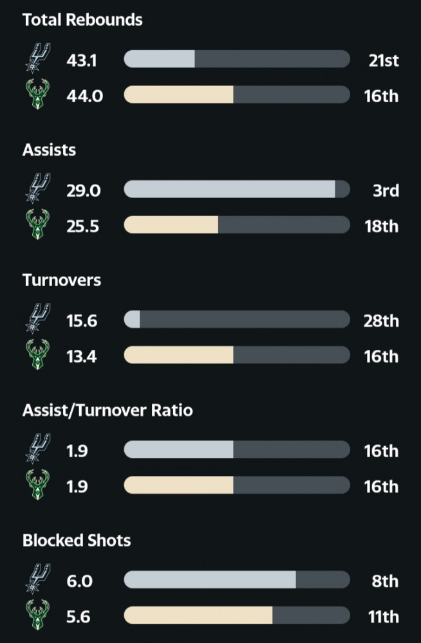Click the Spurs logo under Turnovers
Screen dimensions: 421x643
pyautogui.click(x=37, y=320)
